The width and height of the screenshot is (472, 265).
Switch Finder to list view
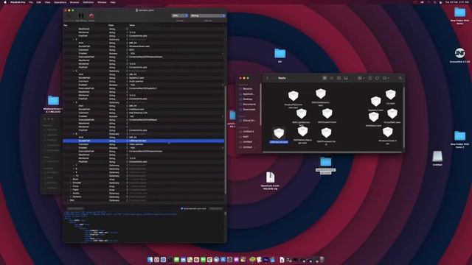[x=332, y=78]
